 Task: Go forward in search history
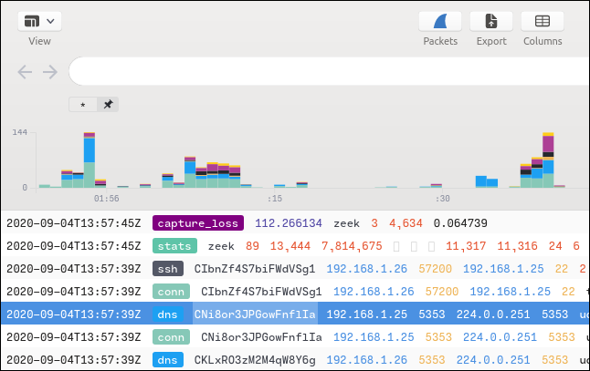[x=50, y=72]
